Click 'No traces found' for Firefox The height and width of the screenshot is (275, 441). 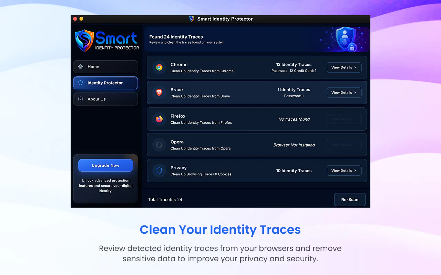tap(294, 119)
